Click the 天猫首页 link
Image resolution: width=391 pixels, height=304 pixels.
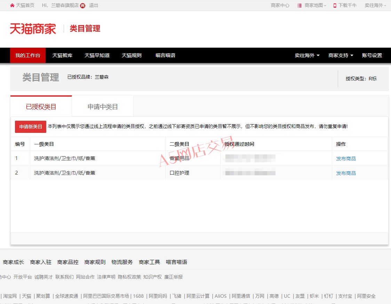click(x=25, y=6)
